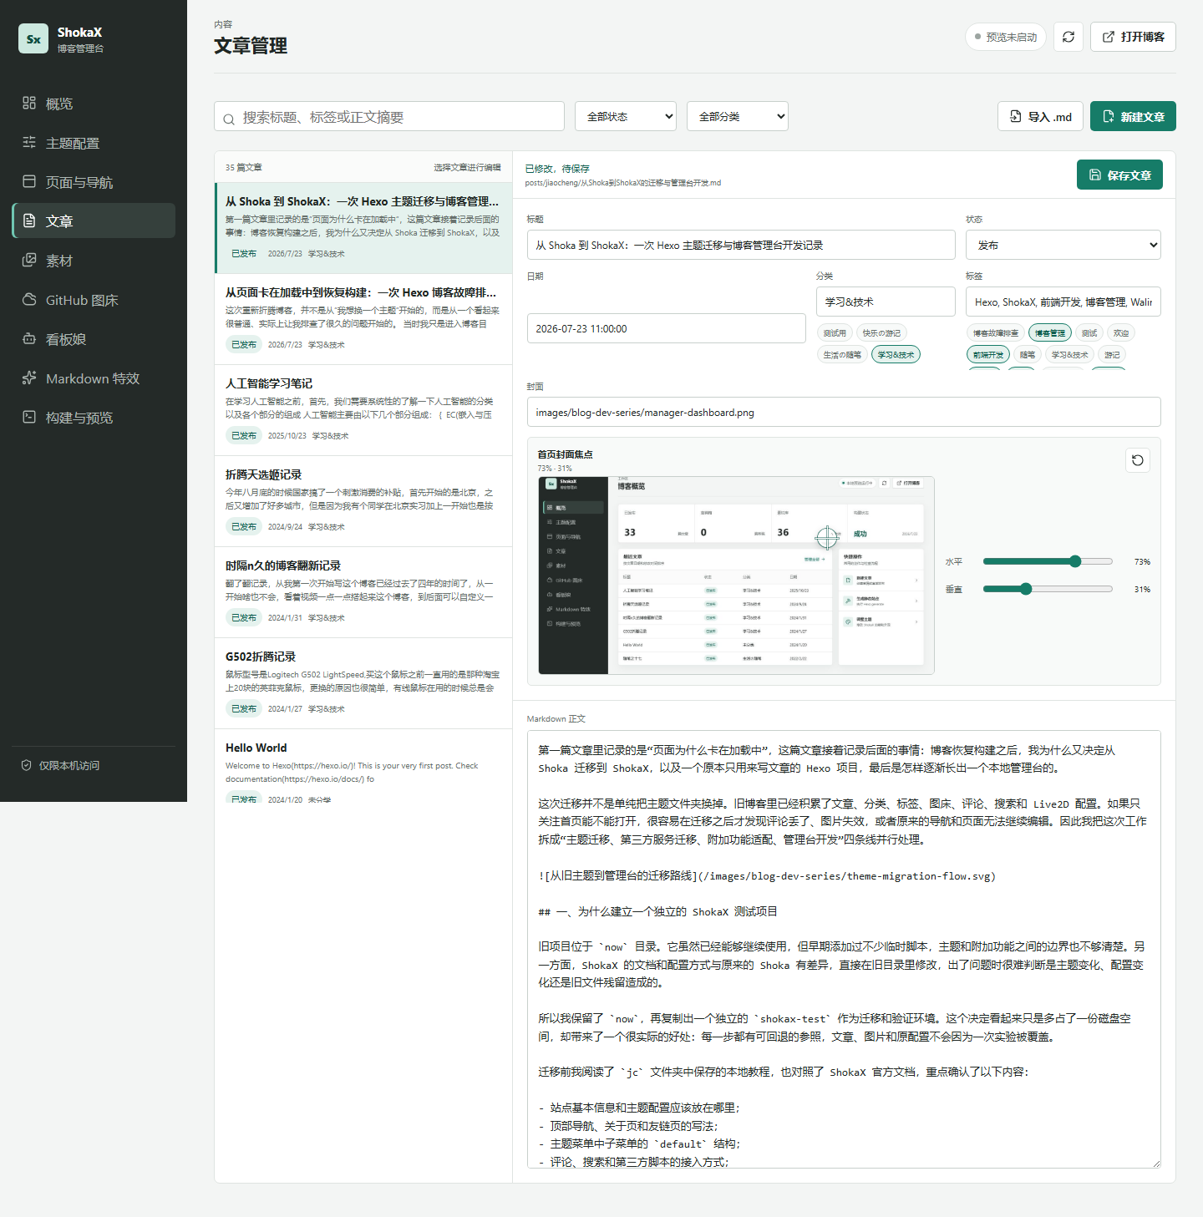Click the 保存文章 save button
Image resolution: width=1203 pixels, height=1217 pixels.
pyautogui.click(x=1119, y=175)
